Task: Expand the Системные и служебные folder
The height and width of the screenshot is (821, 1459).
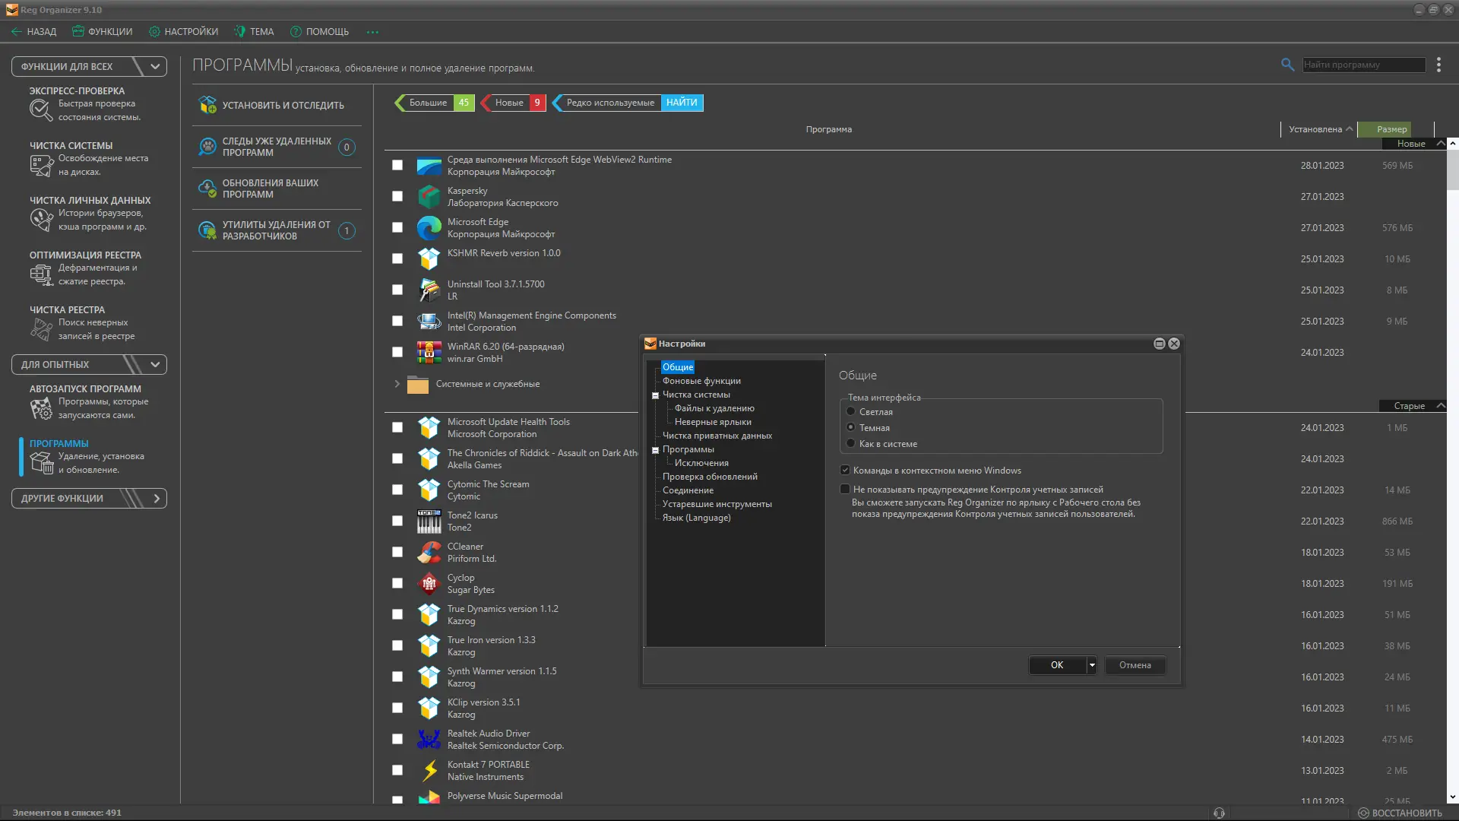Action: [x=397, y=384]
